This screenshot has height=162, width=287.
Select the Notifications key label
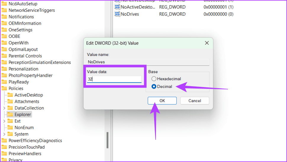click(21, 17)
